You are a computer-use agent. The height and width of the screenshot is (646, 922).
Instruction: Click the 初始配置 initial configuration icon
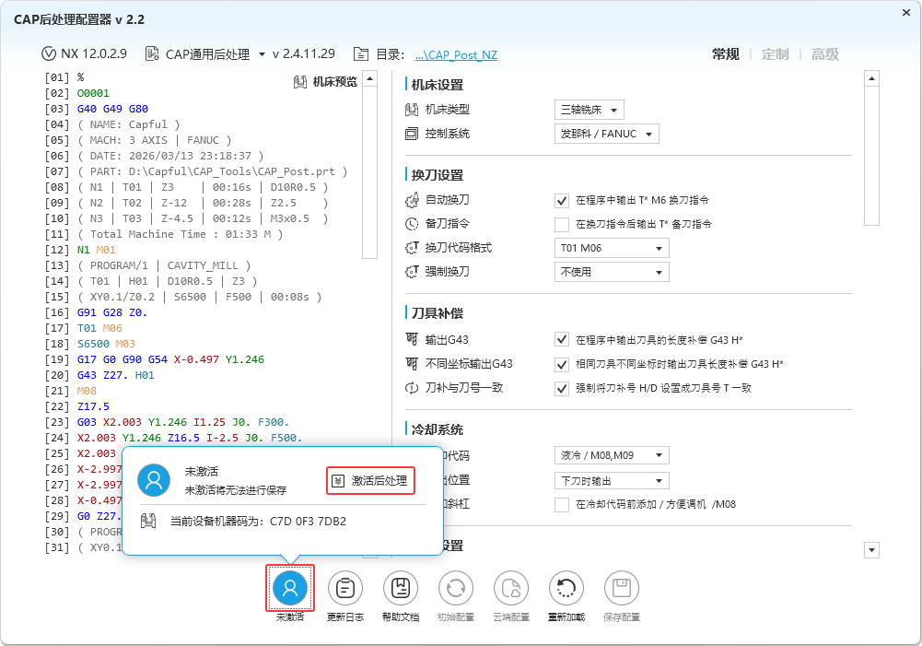click(x=455, y=588)
